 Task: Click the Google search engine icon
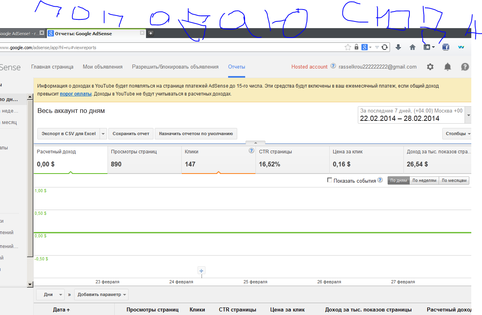tap(364, 47)
